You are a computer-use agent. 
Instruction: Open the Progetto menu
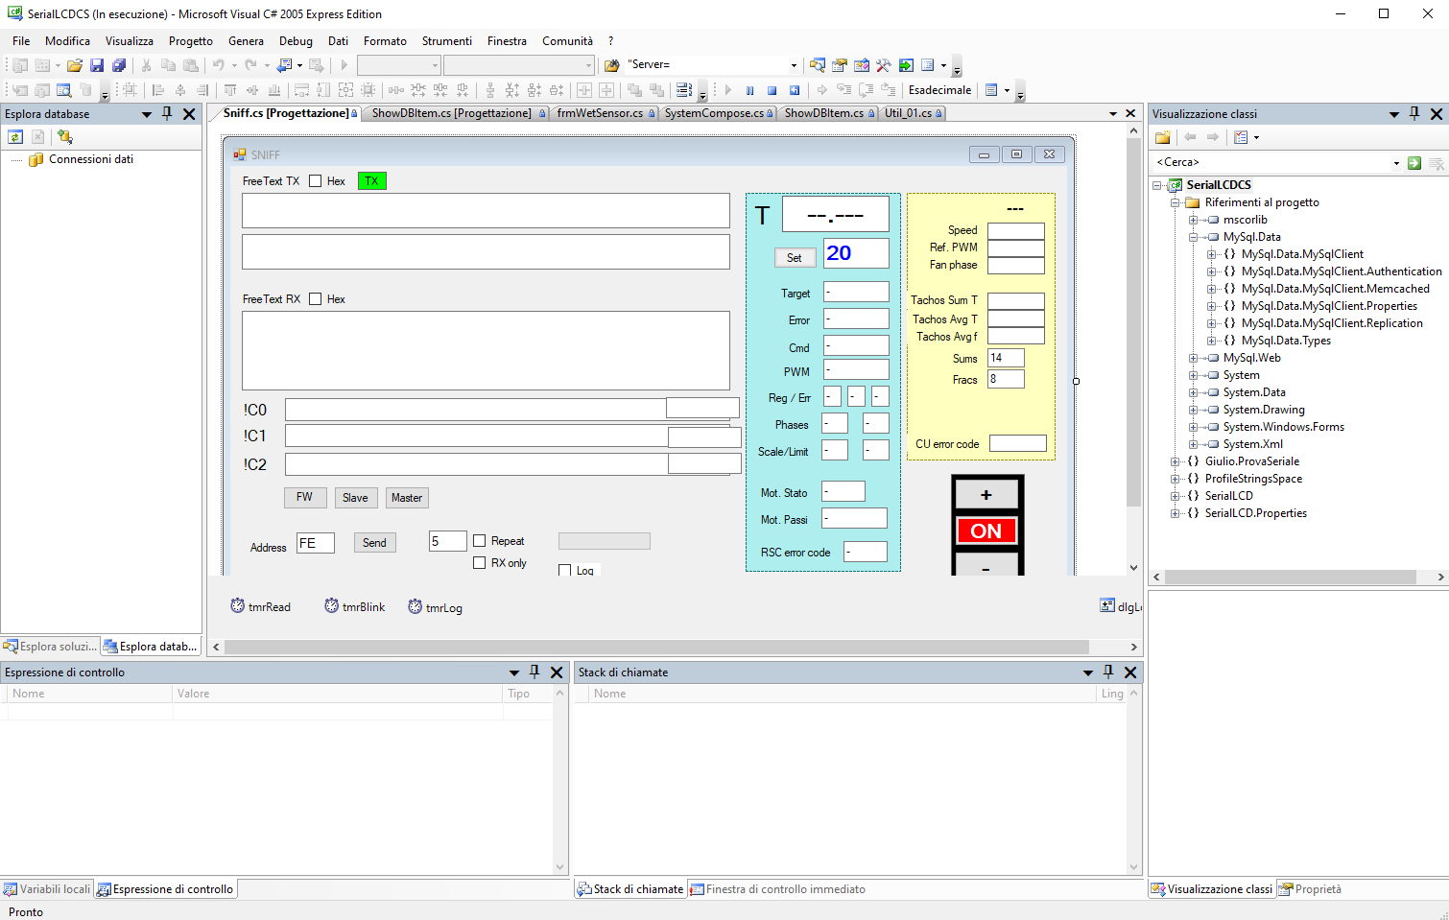click(x=191, y=40)
